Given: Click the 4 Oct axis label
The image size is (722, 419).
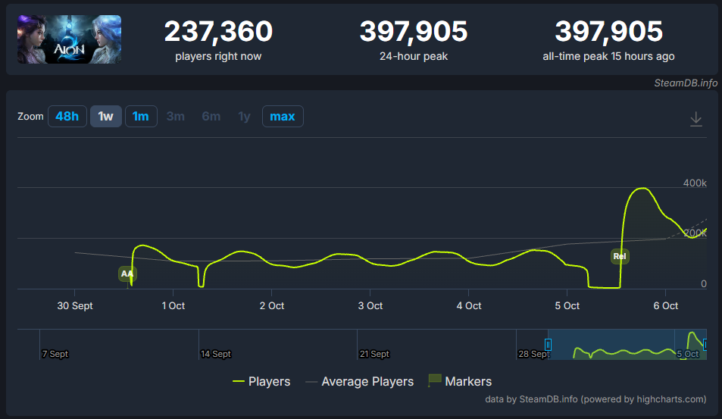Looking at the screenshot, I should [x=469, y=306].
